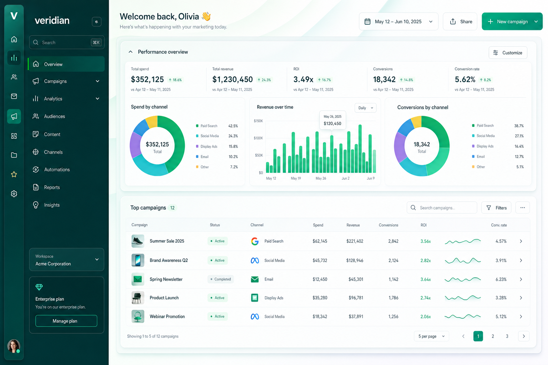Click the Share button

[x=460, y=22]
